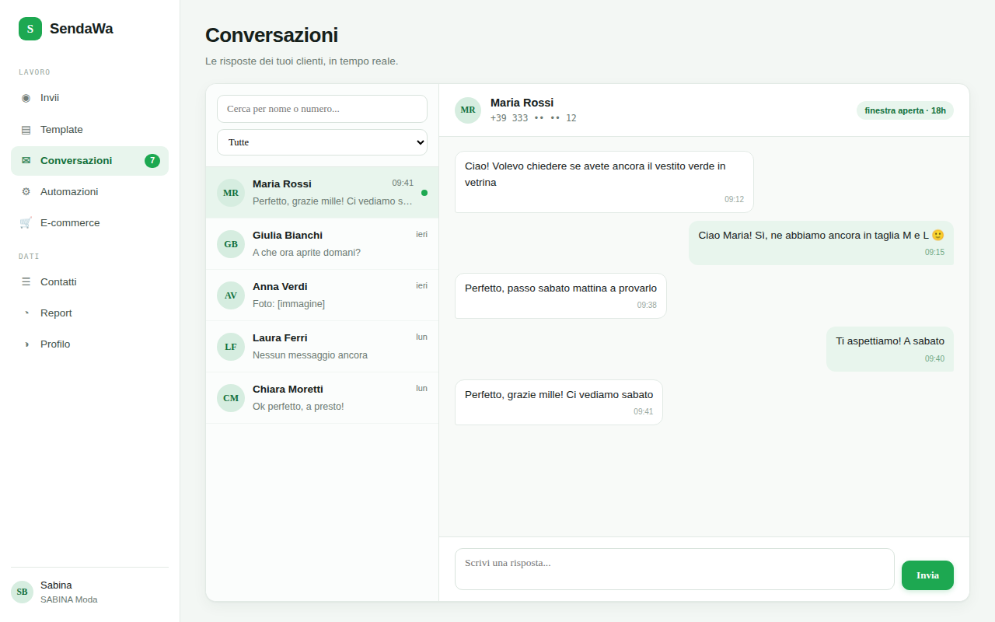The width and height of the screenshot is (995, 622).
Task: Focus the Cerca per nome o numero field
Action: point(322,109)
